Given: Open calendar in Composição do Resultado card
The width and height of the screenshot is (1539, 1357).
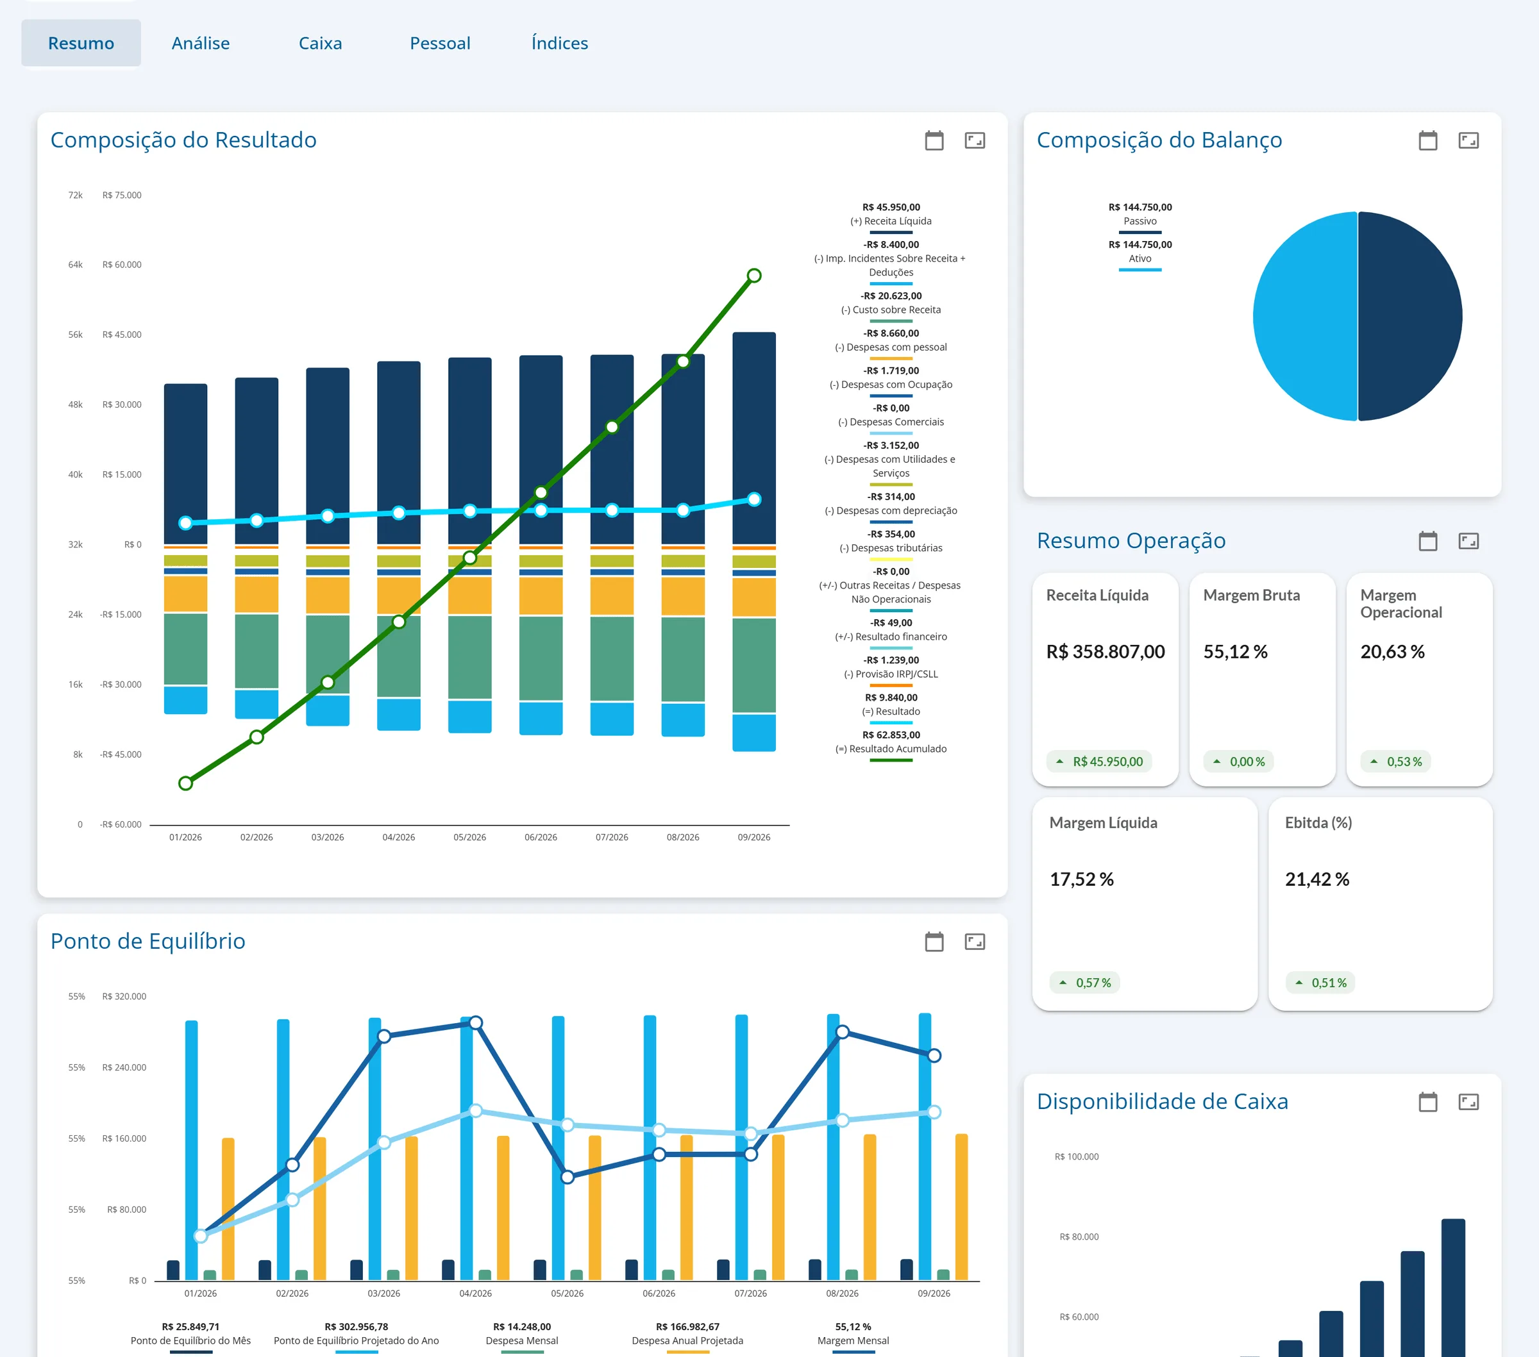Looking at the screenshot, I should click(x=934, y=141).
